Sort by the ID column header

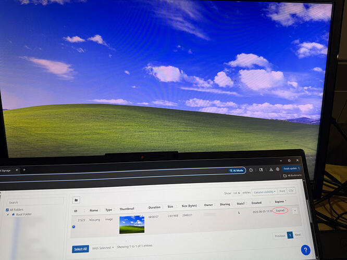coord(76,211)
